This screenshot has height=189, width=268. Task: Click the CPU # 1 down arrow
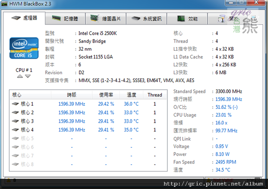(28, 76)
